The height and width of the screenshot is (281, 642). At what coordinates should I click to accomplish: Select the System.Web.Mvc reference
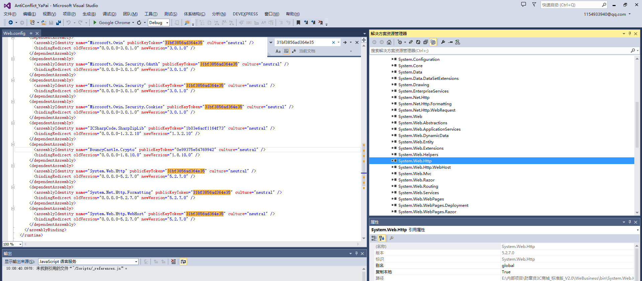click(x=415, y=174)
